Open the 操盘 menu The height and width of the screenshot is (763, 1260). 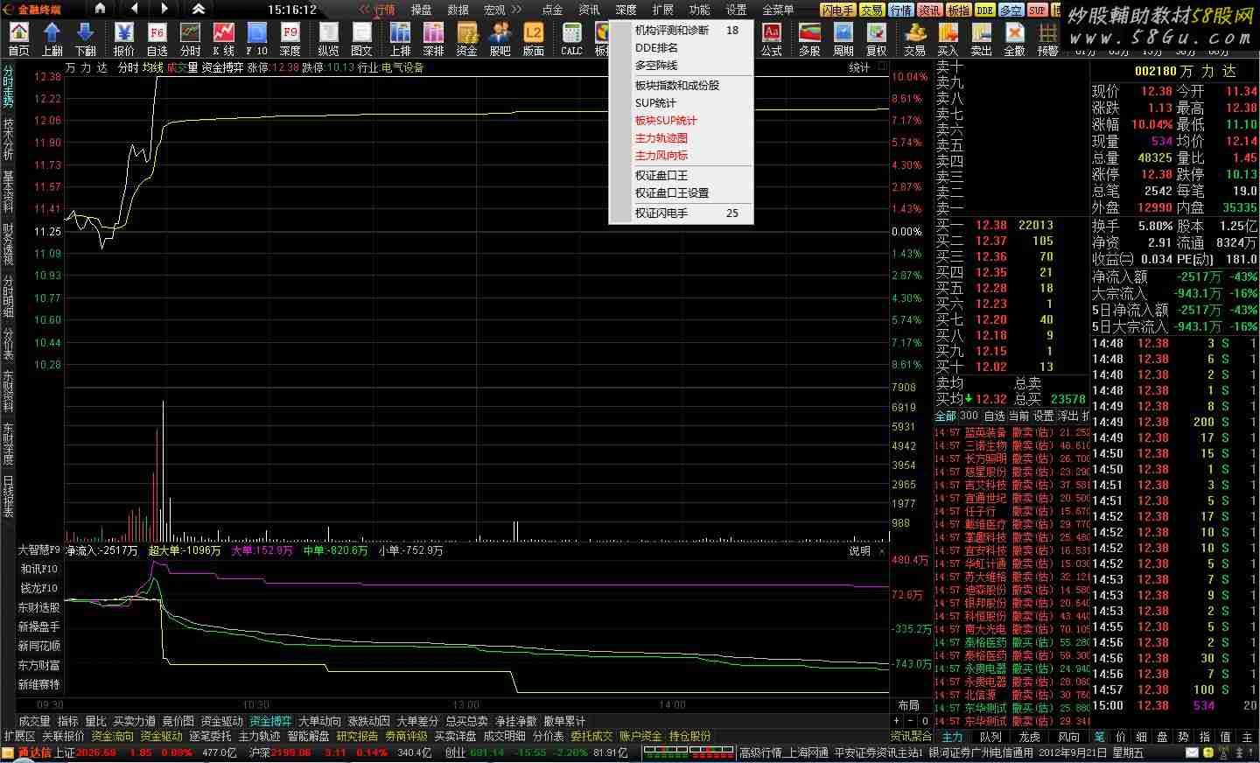pyautogui.click(x=422, y=10)
